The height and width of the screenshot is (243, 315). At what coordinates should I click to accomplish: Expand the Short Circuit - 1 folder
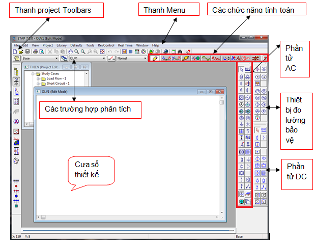(38, 84)
